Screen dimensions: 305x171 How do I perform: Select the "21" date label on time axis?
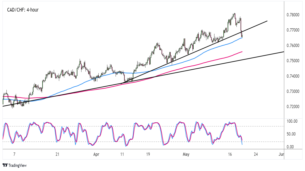(57, 154)
